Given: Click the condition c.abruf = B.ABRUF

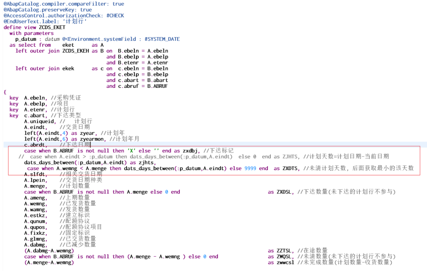Looking at the screenshot, I should (x=143, y=86).
